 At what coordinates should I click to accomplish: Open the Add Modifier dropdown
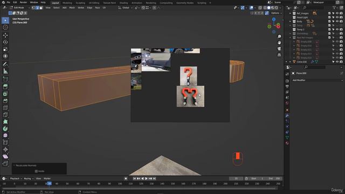(x=317, y=80)
